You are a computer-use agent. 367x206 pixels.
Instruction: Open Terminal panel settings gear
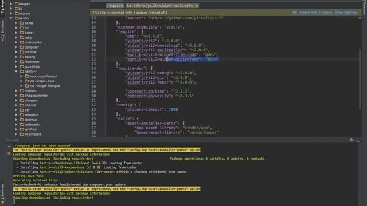pos(351,140)
